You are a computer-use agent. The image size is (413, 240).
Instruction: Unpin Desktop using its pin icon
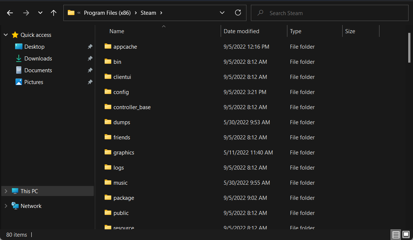[90, 46]
